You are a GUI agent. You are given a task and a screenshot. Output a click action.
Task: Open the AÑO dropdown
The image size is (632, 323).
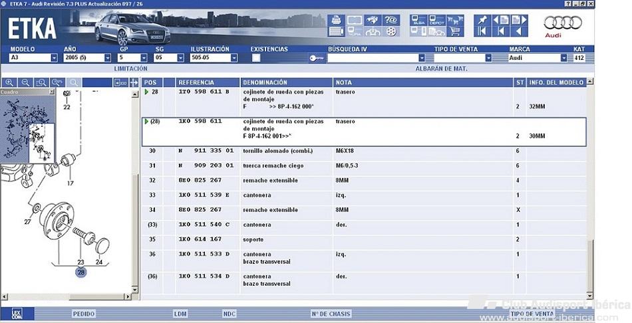pyautogui.click(x=107, y=58)
